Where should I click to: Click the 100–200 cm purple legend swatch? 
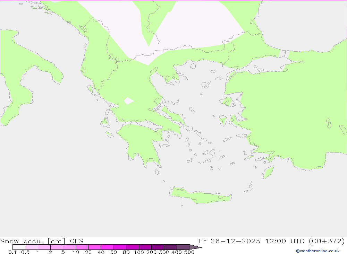click(x=145, y=247)
